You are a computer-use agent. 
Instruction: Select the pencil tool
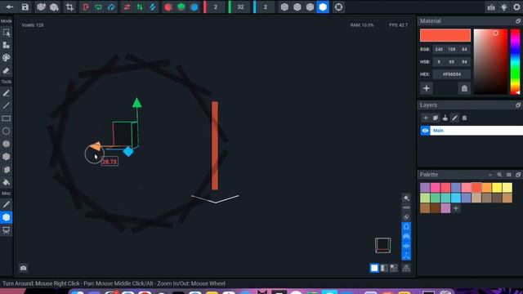[6, 93]
